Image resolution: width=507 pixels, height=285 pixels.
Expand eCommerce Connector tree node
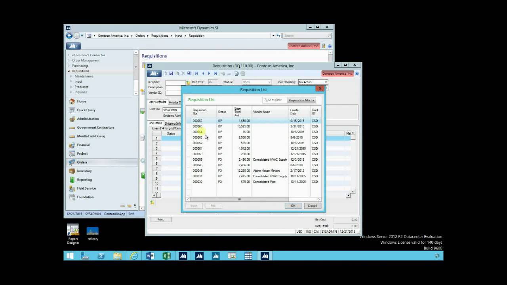click(68, 55)
